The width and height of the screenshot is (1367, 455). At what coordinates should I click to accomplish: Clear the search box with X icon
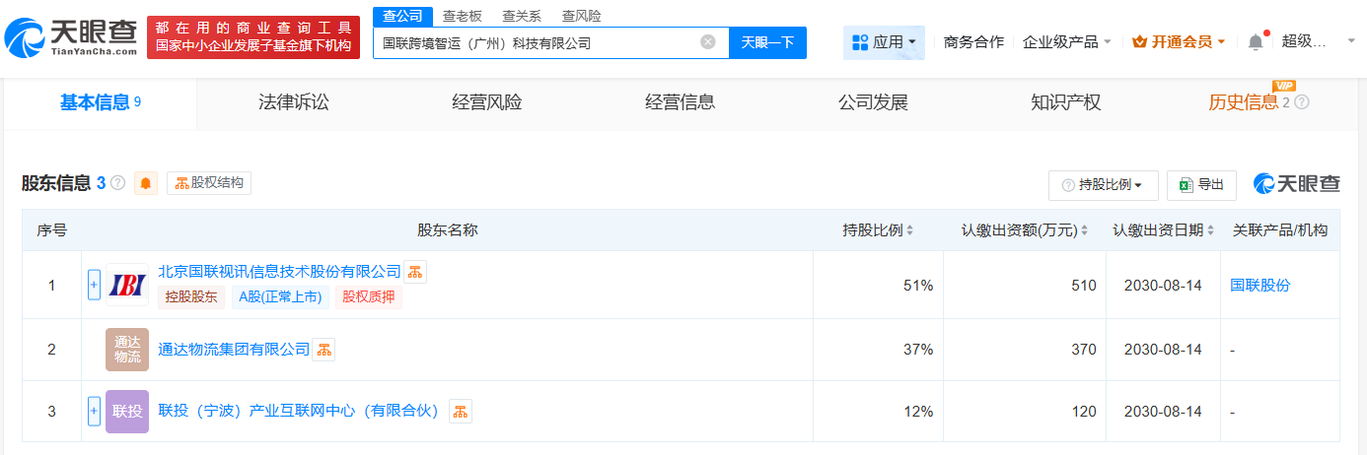tap(708, 42)
